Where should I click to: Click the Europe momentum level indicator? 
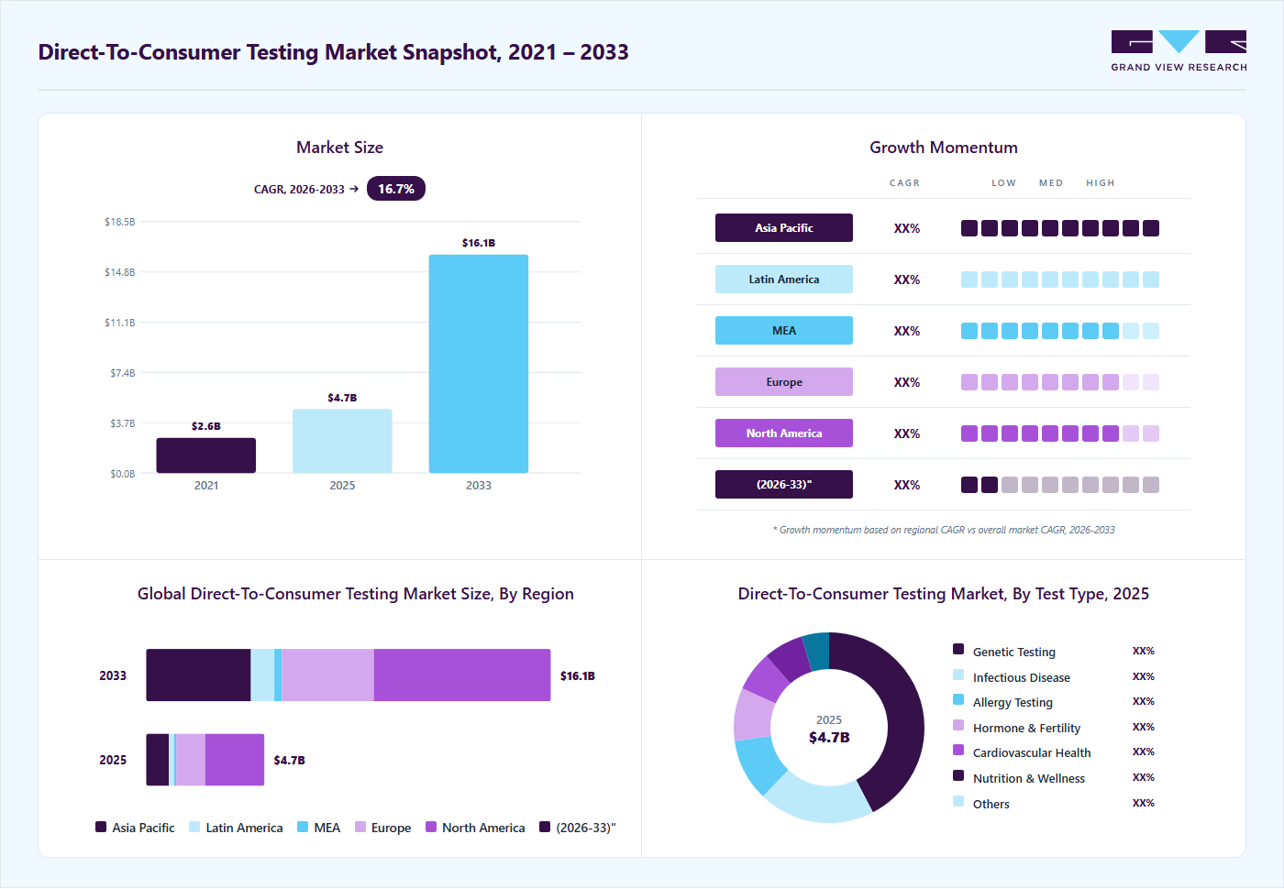click(1060, 382)
